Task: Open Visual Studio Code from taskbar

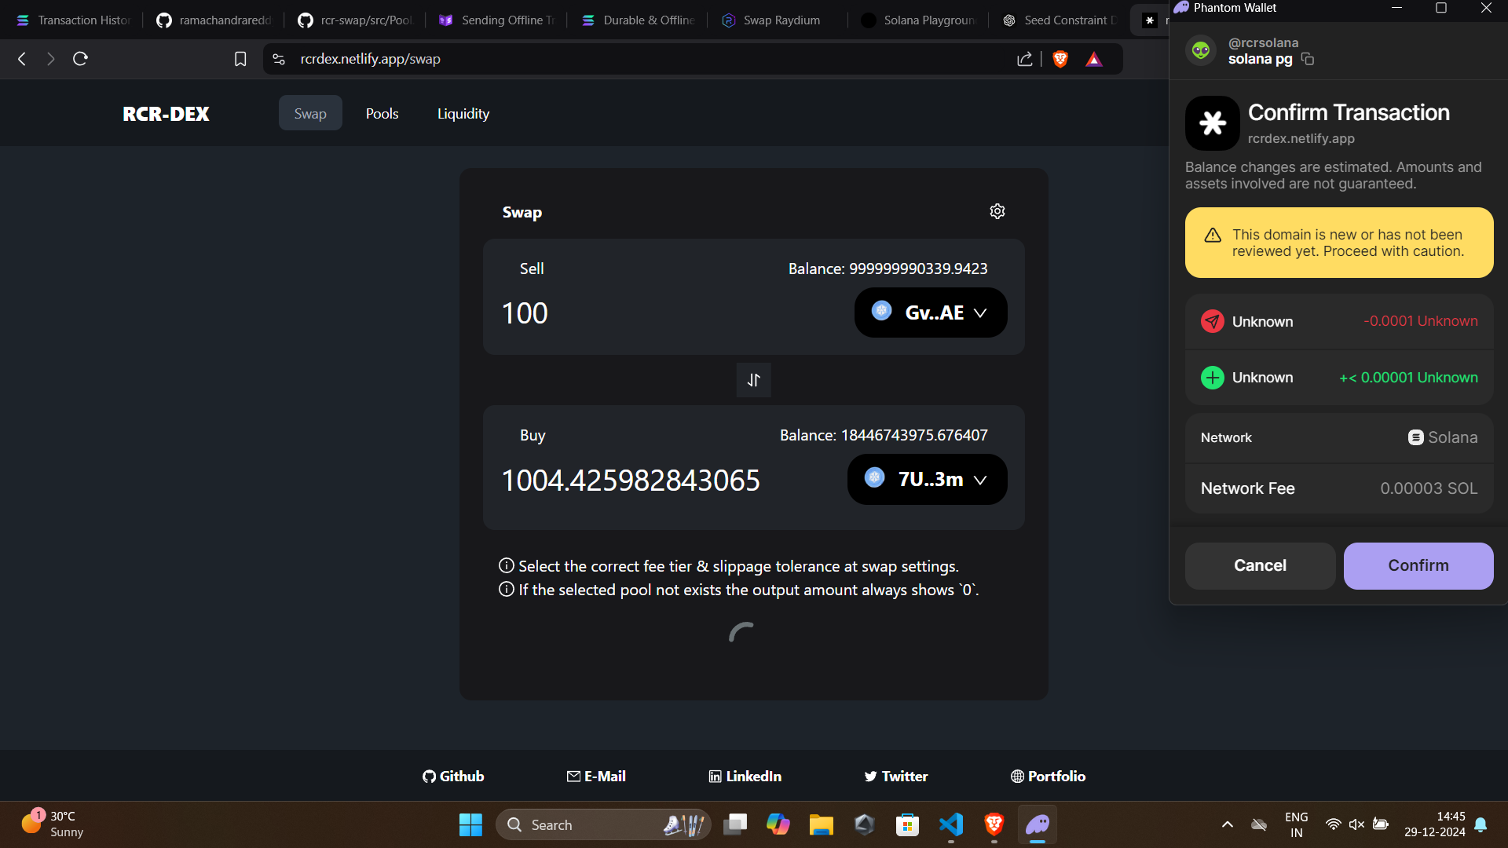Action: 950,824
